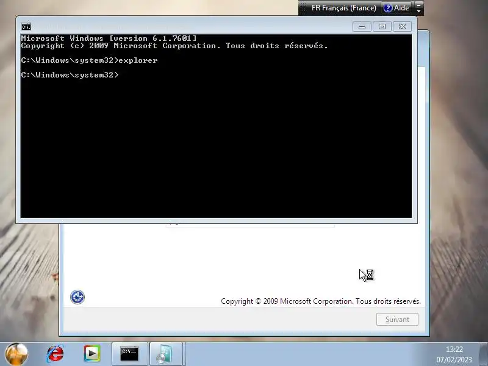The height and width of the screenshot is (366, 488).
Task: Open Aide on the language bar
Action: [x=396, y=8]
